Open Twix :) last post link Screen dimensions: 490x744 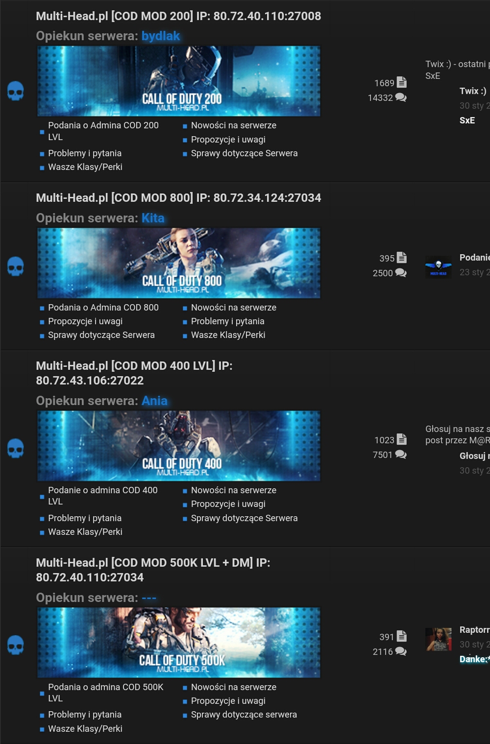coord(472,91)
